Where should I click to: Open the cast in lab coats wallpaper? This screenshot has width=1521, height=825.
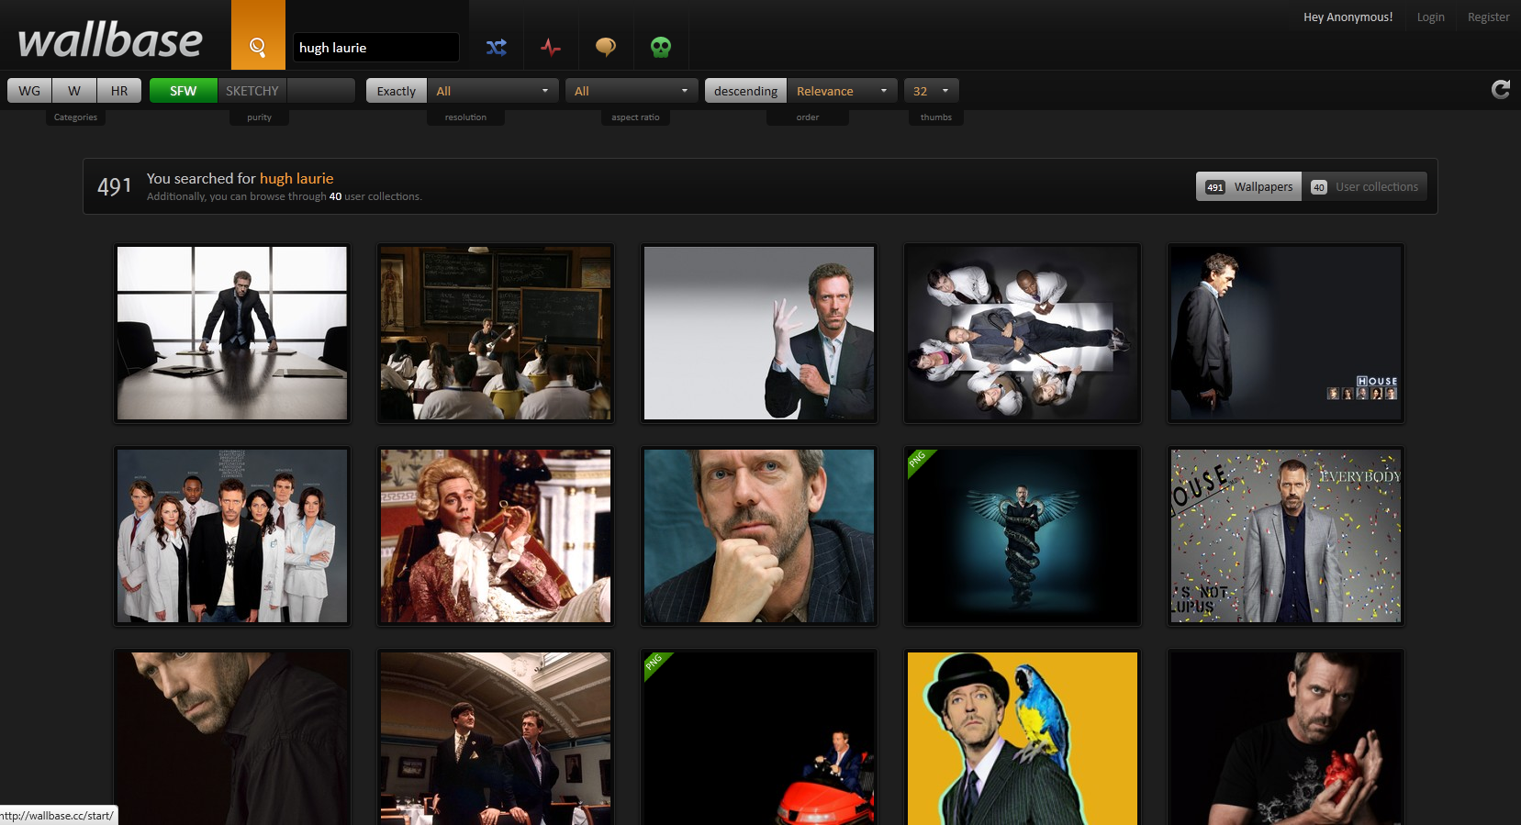[232, 536]
